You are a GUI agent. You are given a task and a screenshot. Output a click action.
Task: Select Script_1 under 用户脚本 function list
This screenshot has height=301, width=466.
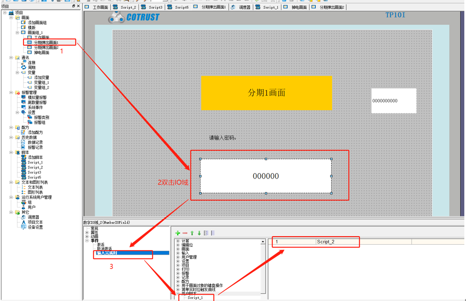[195, 297]
